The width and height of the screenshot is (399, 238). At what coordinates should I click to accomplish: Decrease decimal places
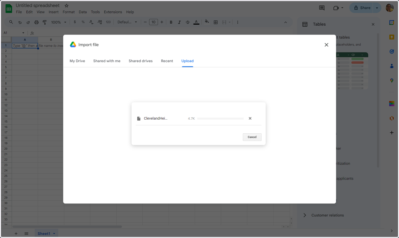(91, 22)
